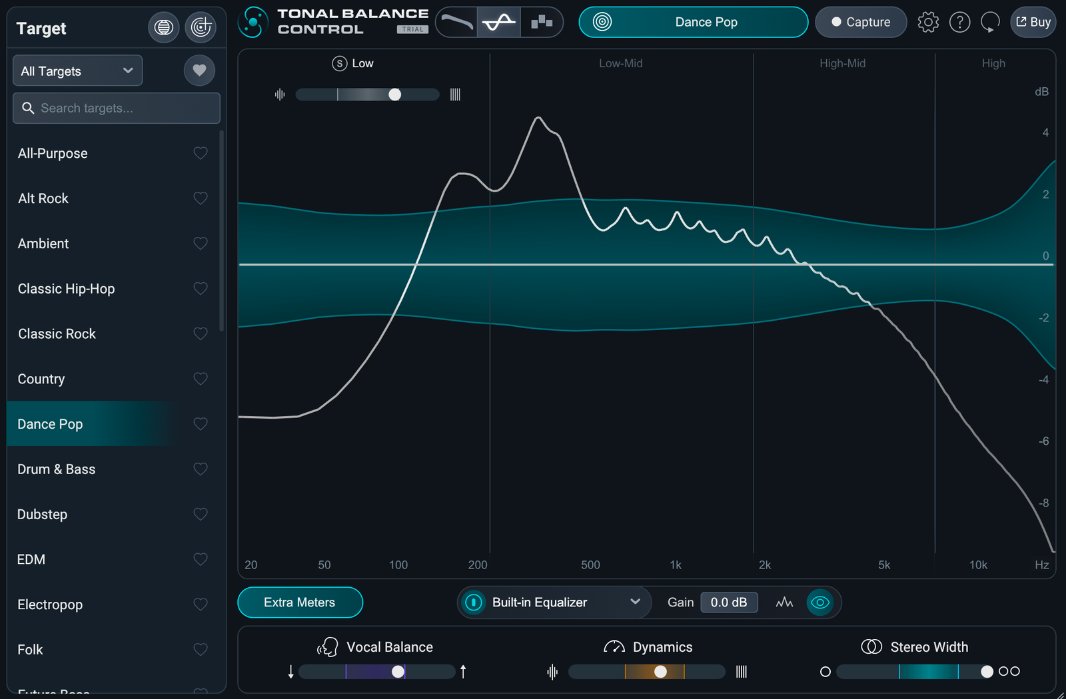1066x699 pixels.
Task: Toggle the S solo button on Low band
Action: (338, 63)
